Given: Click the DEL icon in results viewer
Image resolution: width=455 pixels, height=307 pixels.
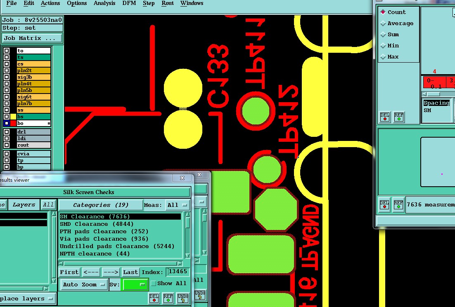Looking at the screenshot, I should [154, 298].
